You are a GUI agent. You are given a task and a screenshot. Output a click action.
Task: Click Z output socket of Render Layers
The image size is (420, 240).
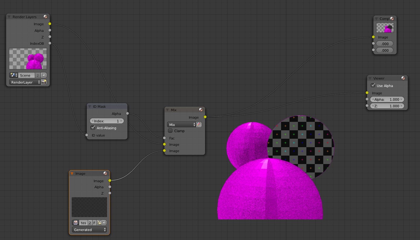50,37
